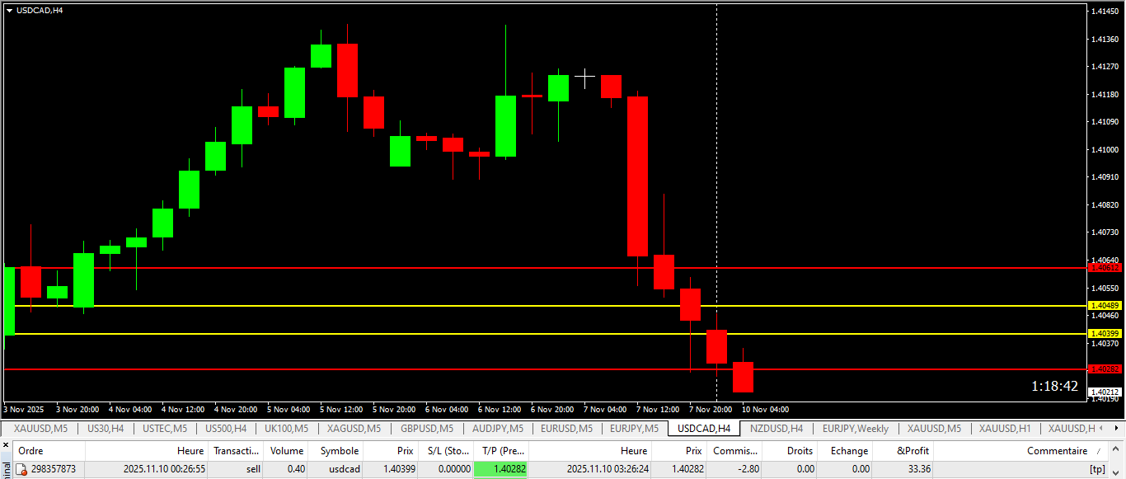Go to the EURUSD,M5 chart tab

[x=566, y=429]
